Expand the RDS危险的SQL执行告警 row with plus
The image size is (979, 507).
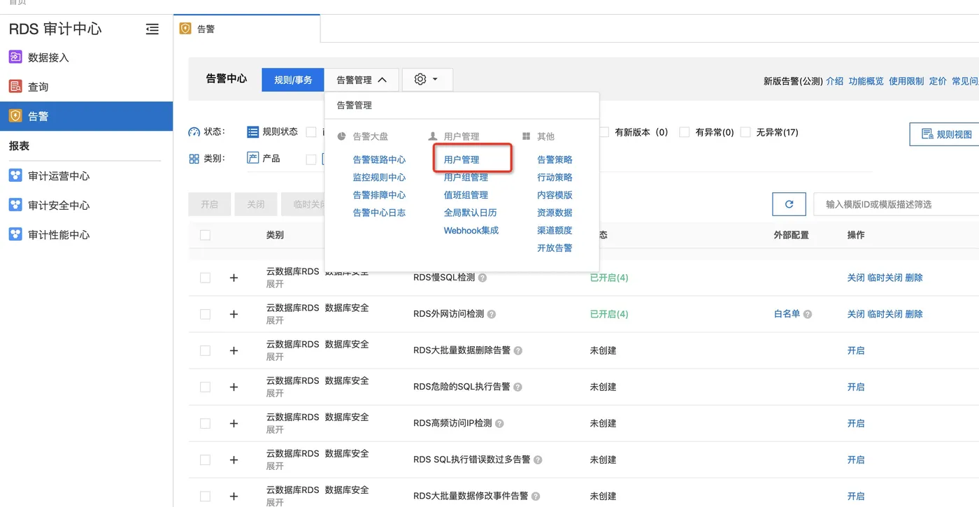coord(234,387)
